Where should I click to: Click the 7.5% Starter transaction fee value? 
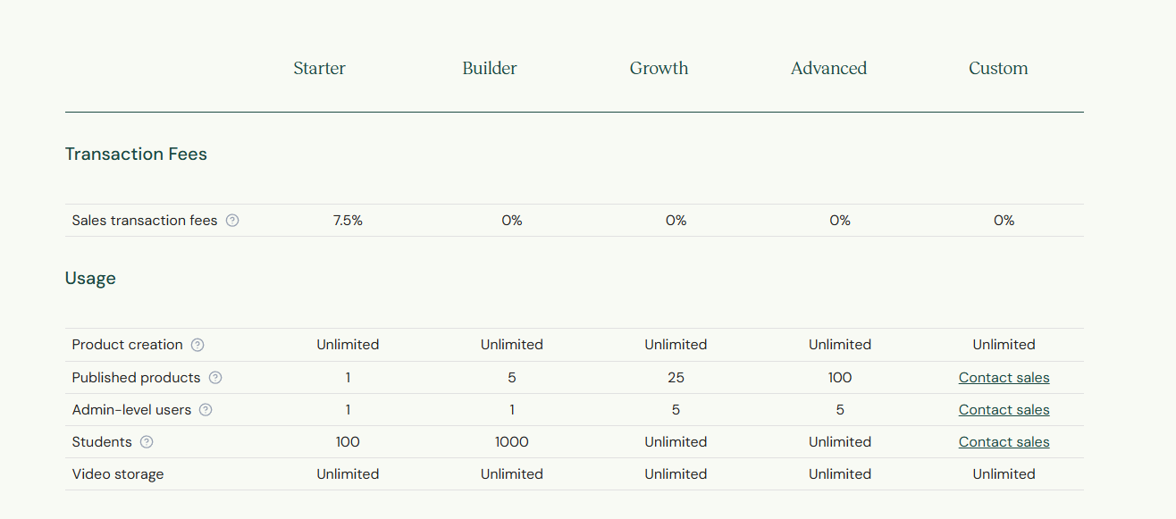348,221
